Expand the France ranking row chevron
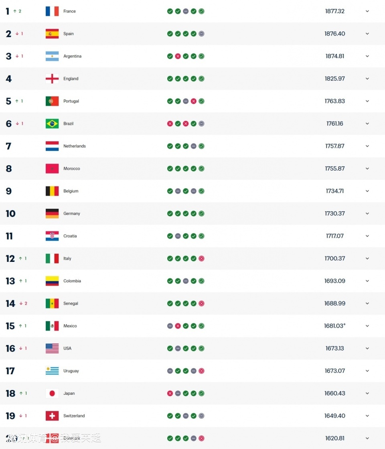The image size is (385, 449). (367, 11)
